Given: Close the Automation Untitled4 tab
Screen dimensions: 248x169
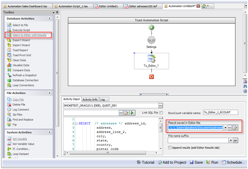Looking at the screenshot, I should pyautogui.click(x=198, y=6).
